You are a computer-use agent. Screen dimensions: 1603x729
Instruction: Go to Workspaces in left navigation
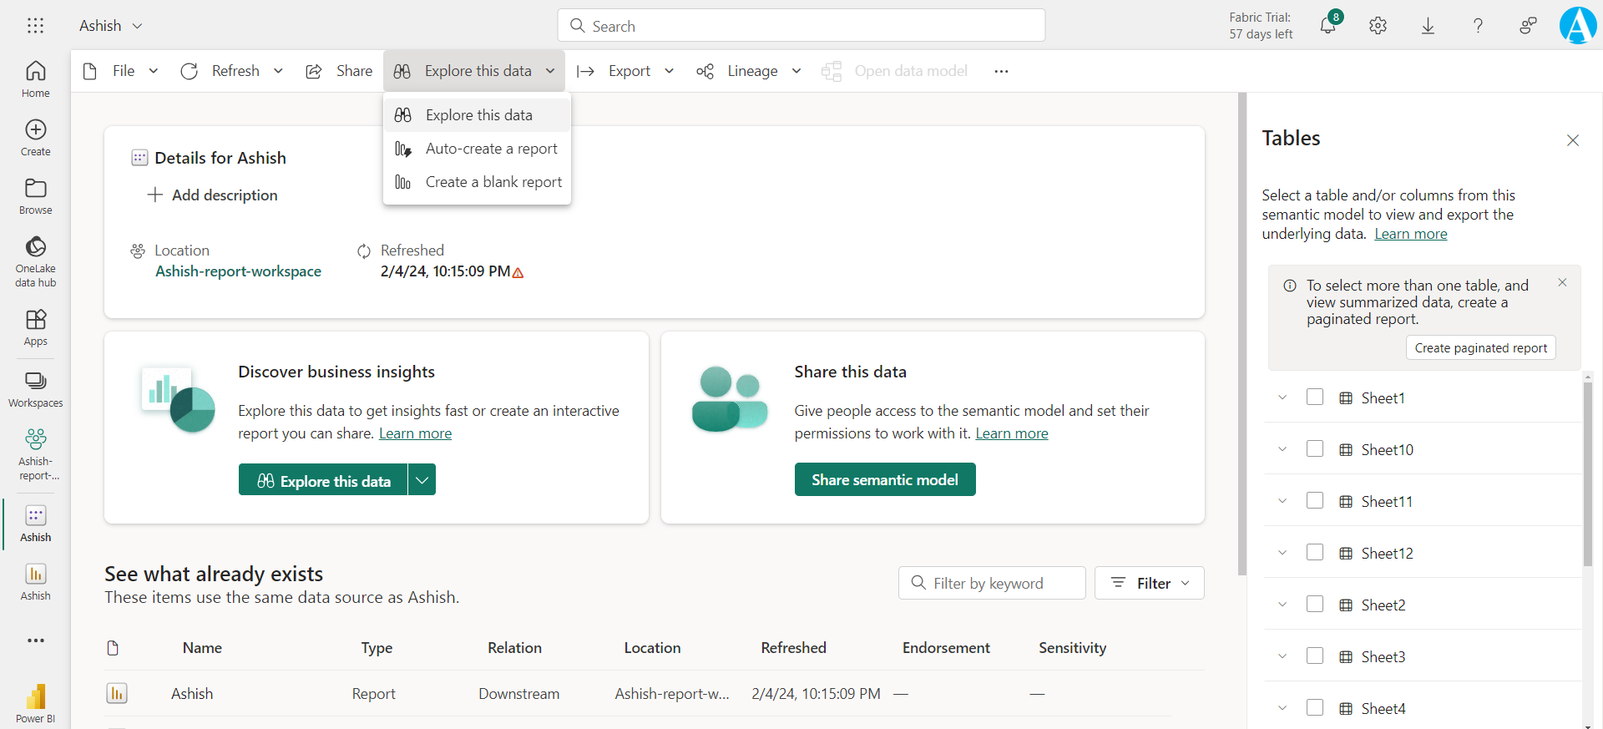click(x=35, y=389)
